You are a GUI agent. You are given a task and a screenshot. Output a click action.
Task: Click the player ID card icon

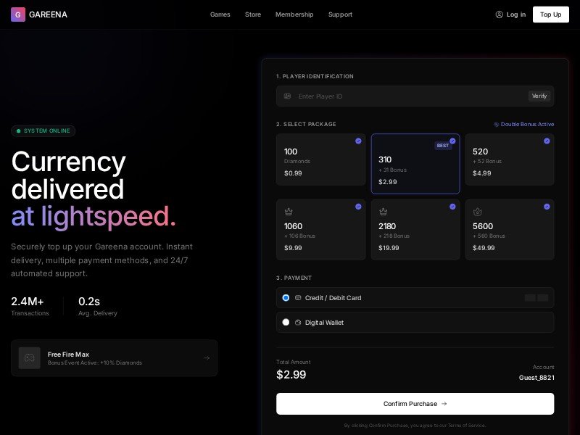click(287, 96)
